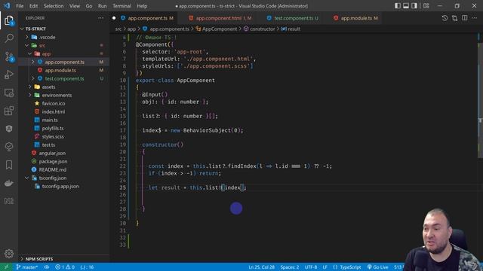Split the editor to the right
The width and height of the screenshot is (483, 271).
click(465, 18)
